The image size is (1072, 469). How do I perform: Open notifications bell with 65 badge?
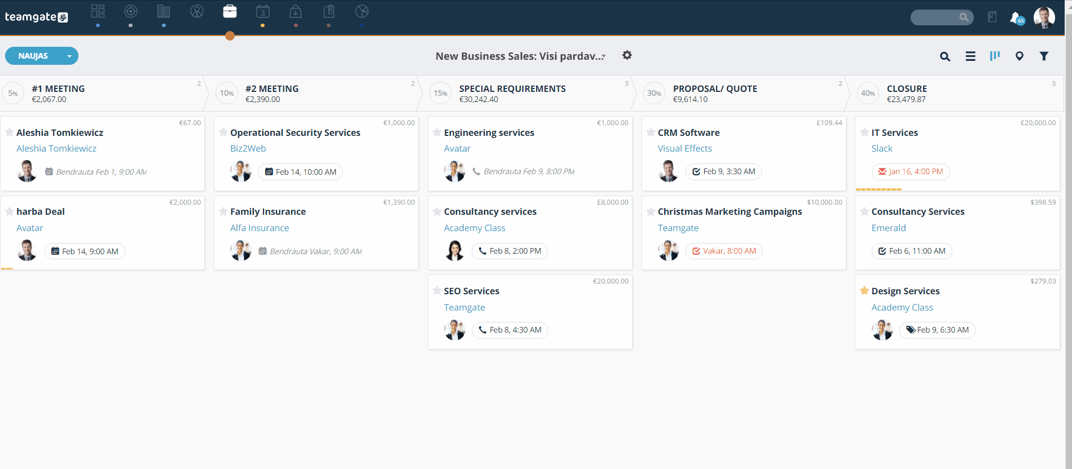pos(1017,18)
